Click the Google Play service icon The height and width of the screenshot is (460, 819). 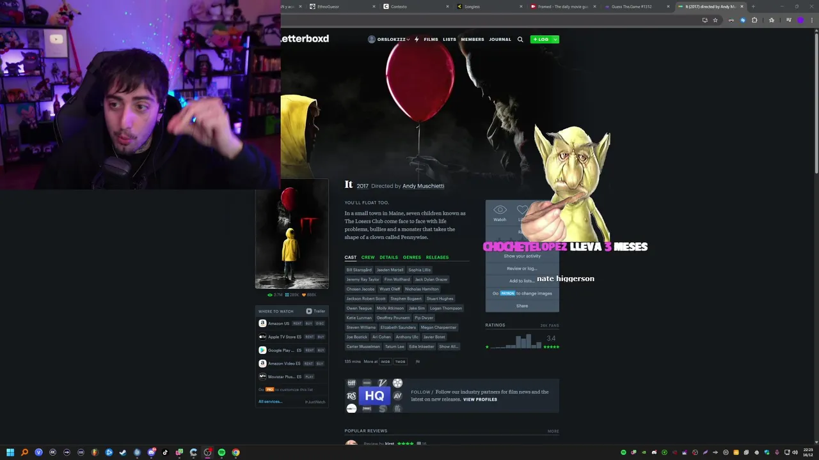click(x=262, y=350)
